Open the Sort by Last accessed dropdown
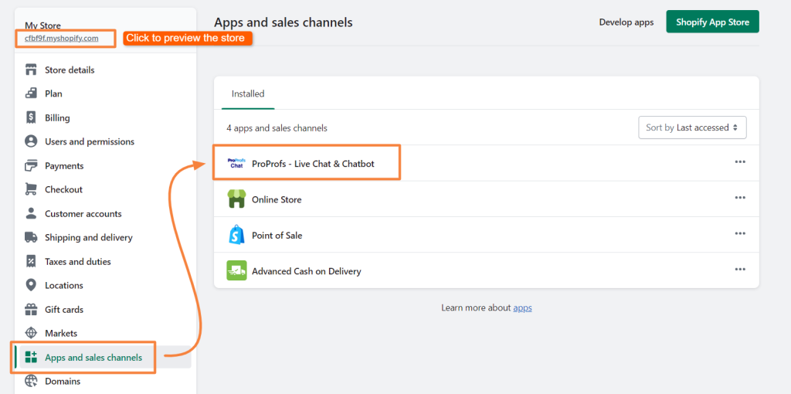Image resolution: width=791 pixels, height=394 pixels. [692, 127]
